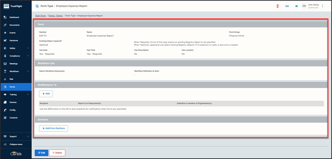332x159 pixels.
Task: Expand the Workflows submenu chevron
Action: [x=28, y=72]
